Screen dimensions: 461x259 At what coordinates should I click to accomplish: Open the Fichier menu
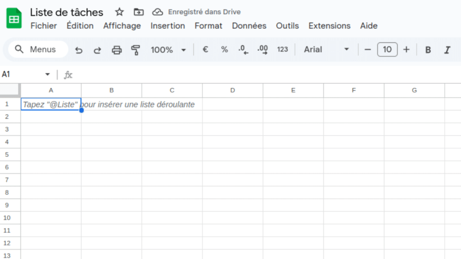[44, 26]
